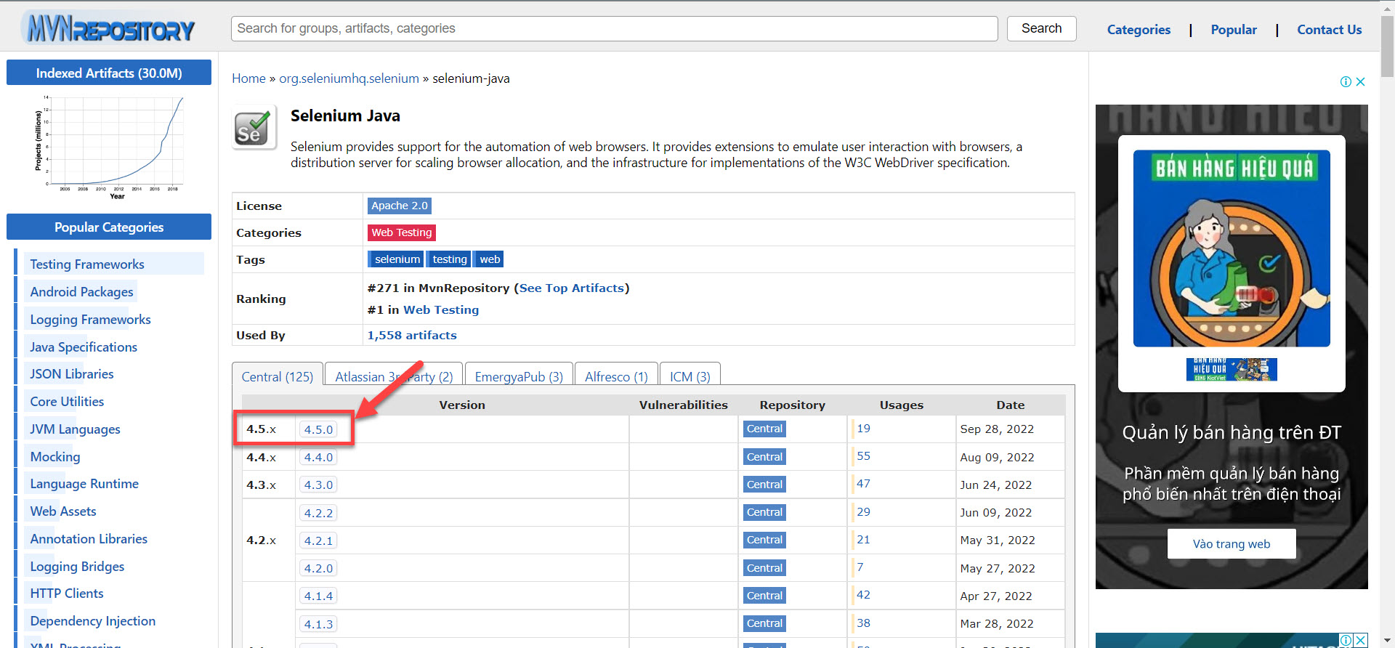Viewport: 1395px width, 648px height.
Task: Open version 4.5.0
Action: [318, 429]
